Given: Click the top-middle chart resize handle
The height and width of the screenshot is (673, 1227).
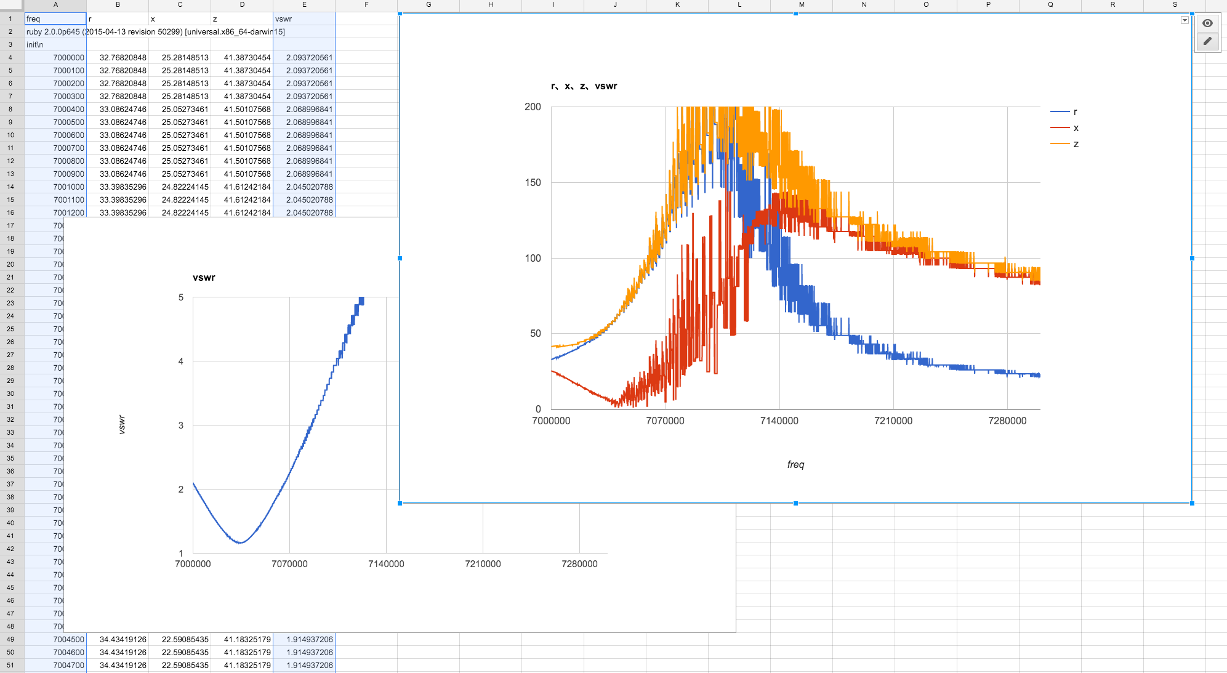Looking at the screenshot, I should 795,14.
